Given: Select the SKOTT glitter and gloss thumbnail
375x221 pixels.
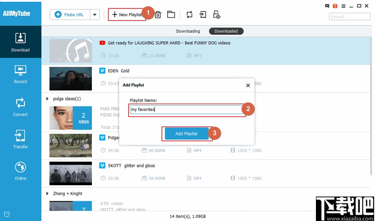Looking at the screenshot, I should [x=70, y=173].
